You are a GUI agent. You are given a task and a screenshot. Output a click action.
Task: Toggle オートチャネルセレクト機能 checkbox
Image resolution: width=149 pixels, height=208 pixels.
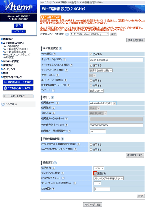coord(91,65)
